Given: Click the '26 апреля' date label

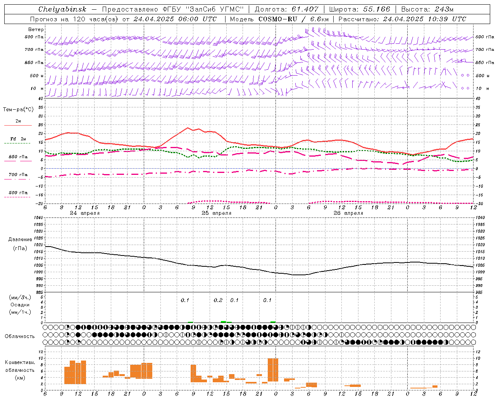Looking at the screenshot, I should [348, 213].
